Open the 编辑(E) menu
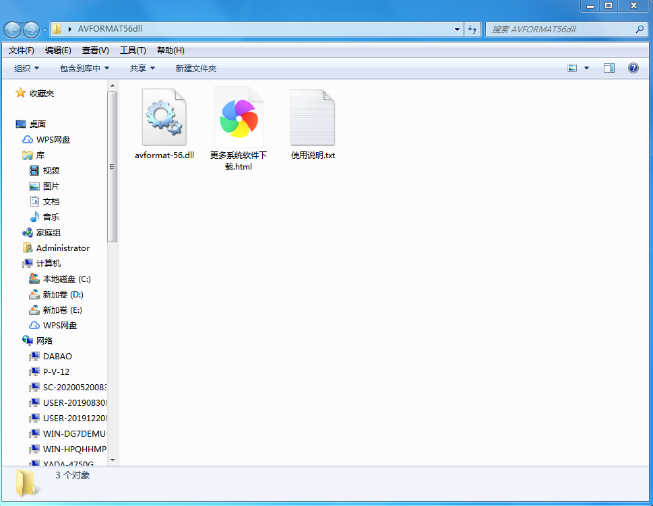653x506 pixels. [x=58, y=50]
